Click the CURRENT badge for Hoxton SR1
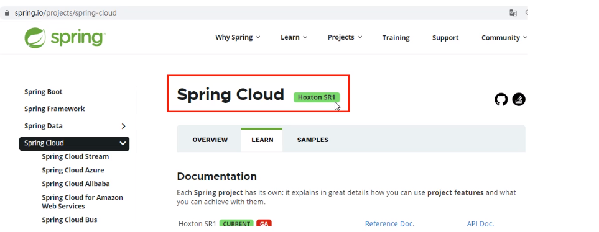Viewport: 599px width, 232px height. 236,224
